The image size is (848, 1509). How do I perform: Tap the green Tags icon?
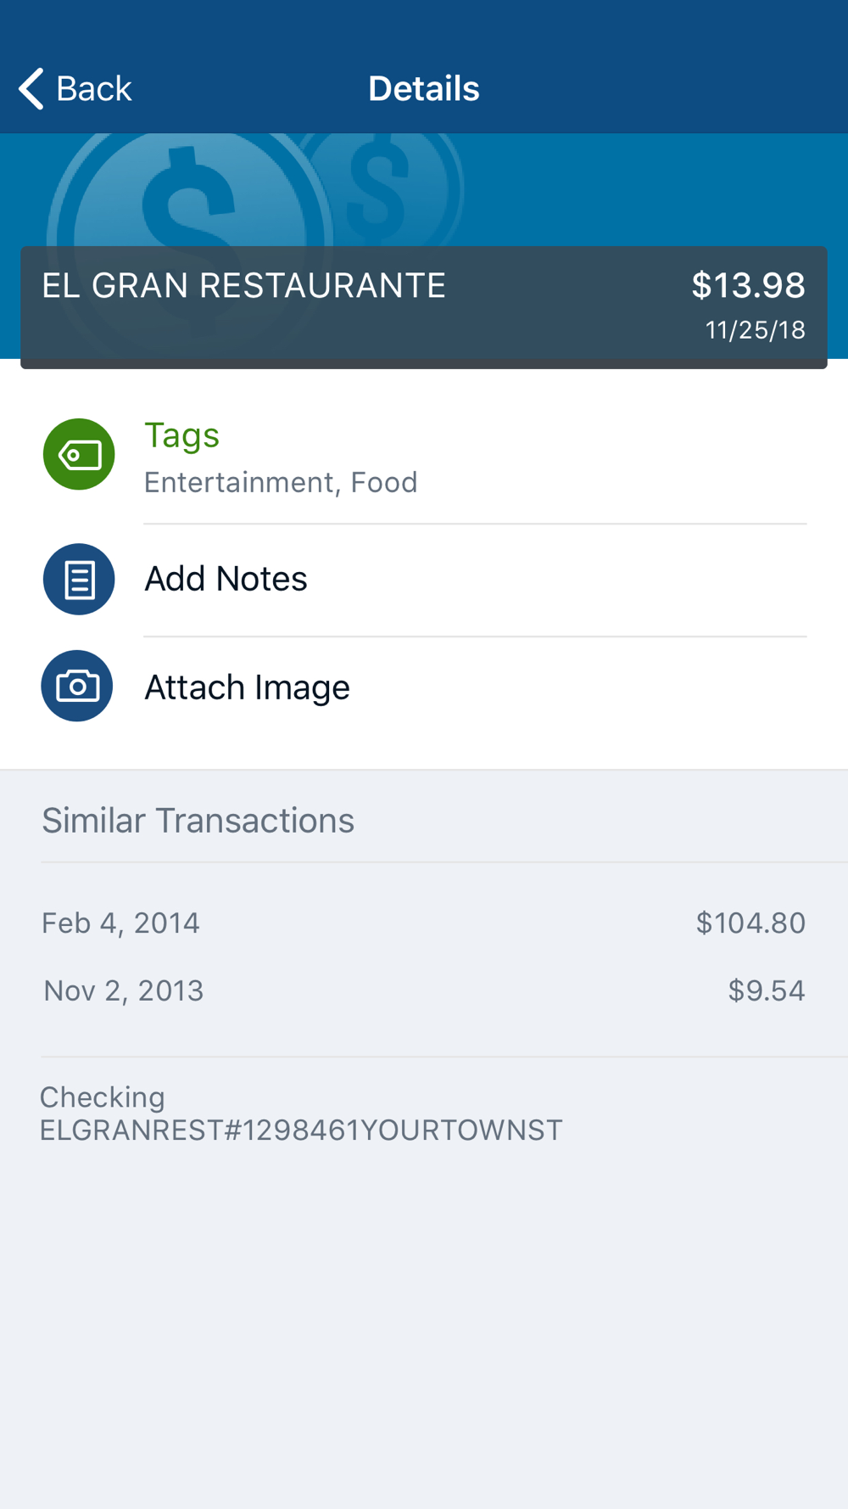pyautogui.click(x=79, y=454)
